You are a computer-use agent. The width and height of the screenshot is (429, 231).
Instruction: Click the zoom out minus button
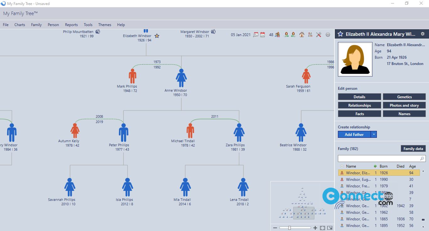point(275,228)
